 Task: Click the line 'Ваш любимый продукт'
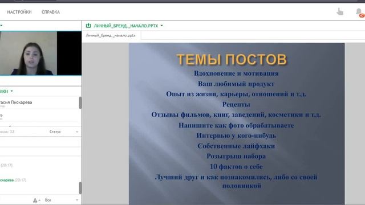pos(236,84)
